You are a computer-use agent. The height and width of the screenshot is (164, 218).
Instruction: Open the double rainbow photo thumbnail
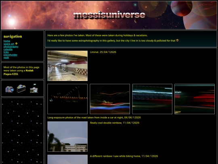coord(67,136)
